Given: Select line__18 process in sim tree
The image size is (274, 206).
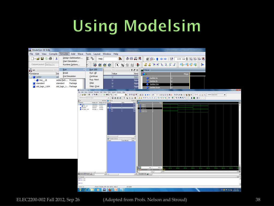Looking at the screenshot, I should (43, 80).
